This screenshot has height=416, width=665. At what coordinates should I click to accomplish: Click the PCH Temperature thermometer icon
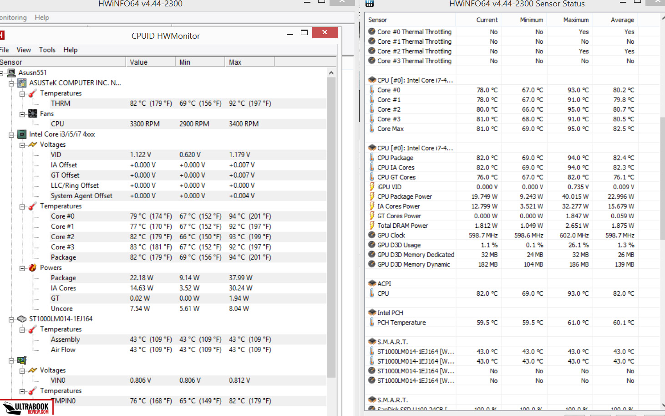(372, 322)
